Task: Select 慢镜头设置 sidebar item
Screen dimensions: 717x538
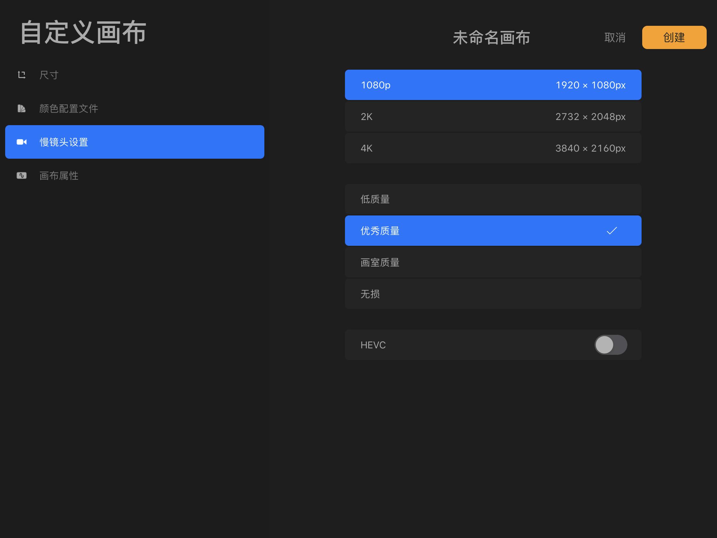Action: pos(134,142)
